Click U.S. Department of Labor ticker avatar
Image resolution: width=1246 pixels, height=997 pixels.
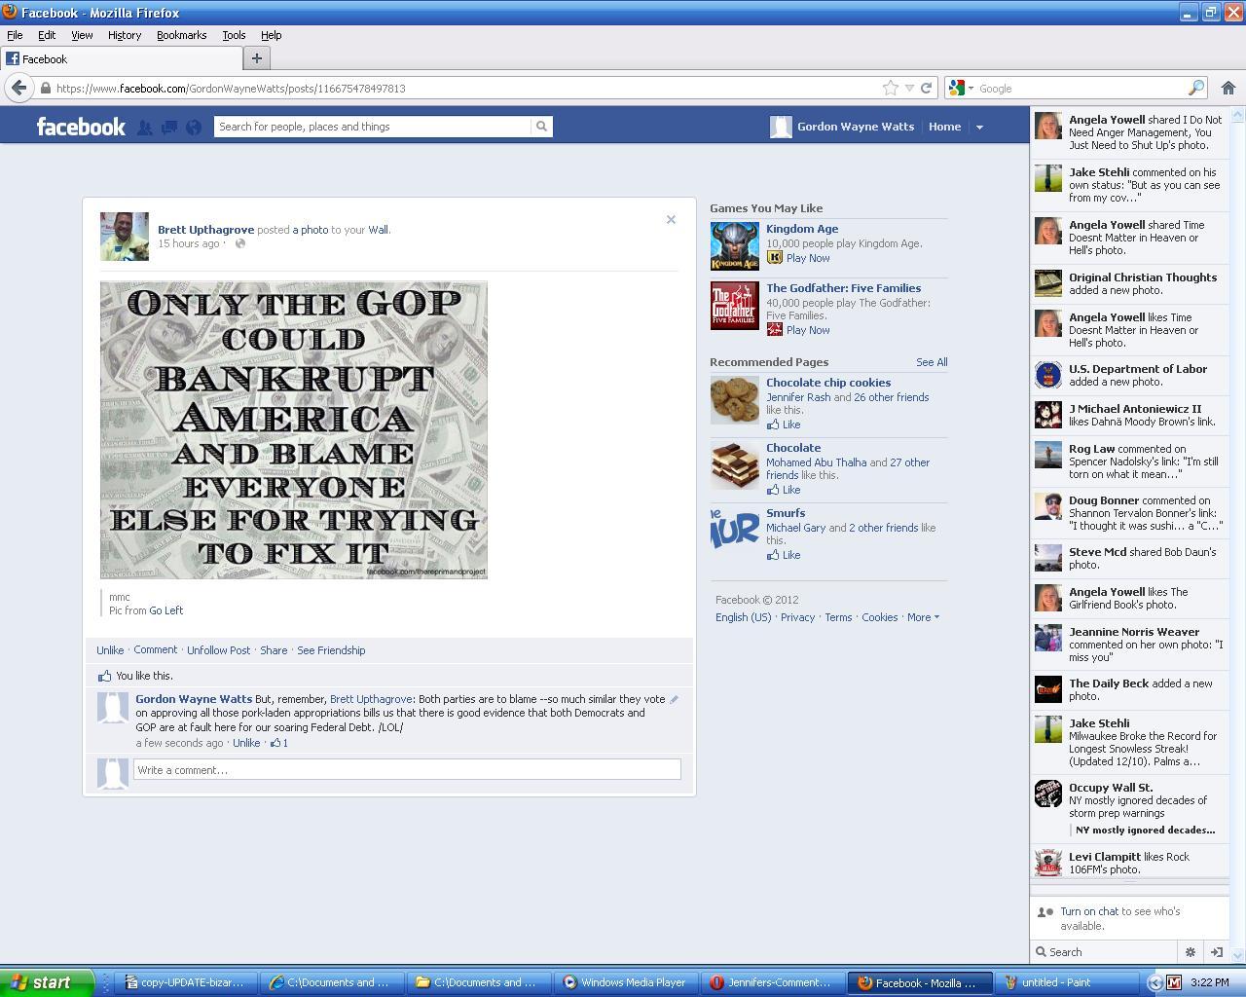1048,375
